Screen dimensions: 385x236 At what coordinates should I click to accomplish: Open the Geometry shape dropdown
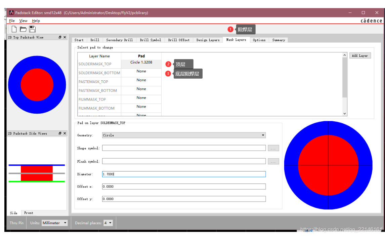pos(263,135)
